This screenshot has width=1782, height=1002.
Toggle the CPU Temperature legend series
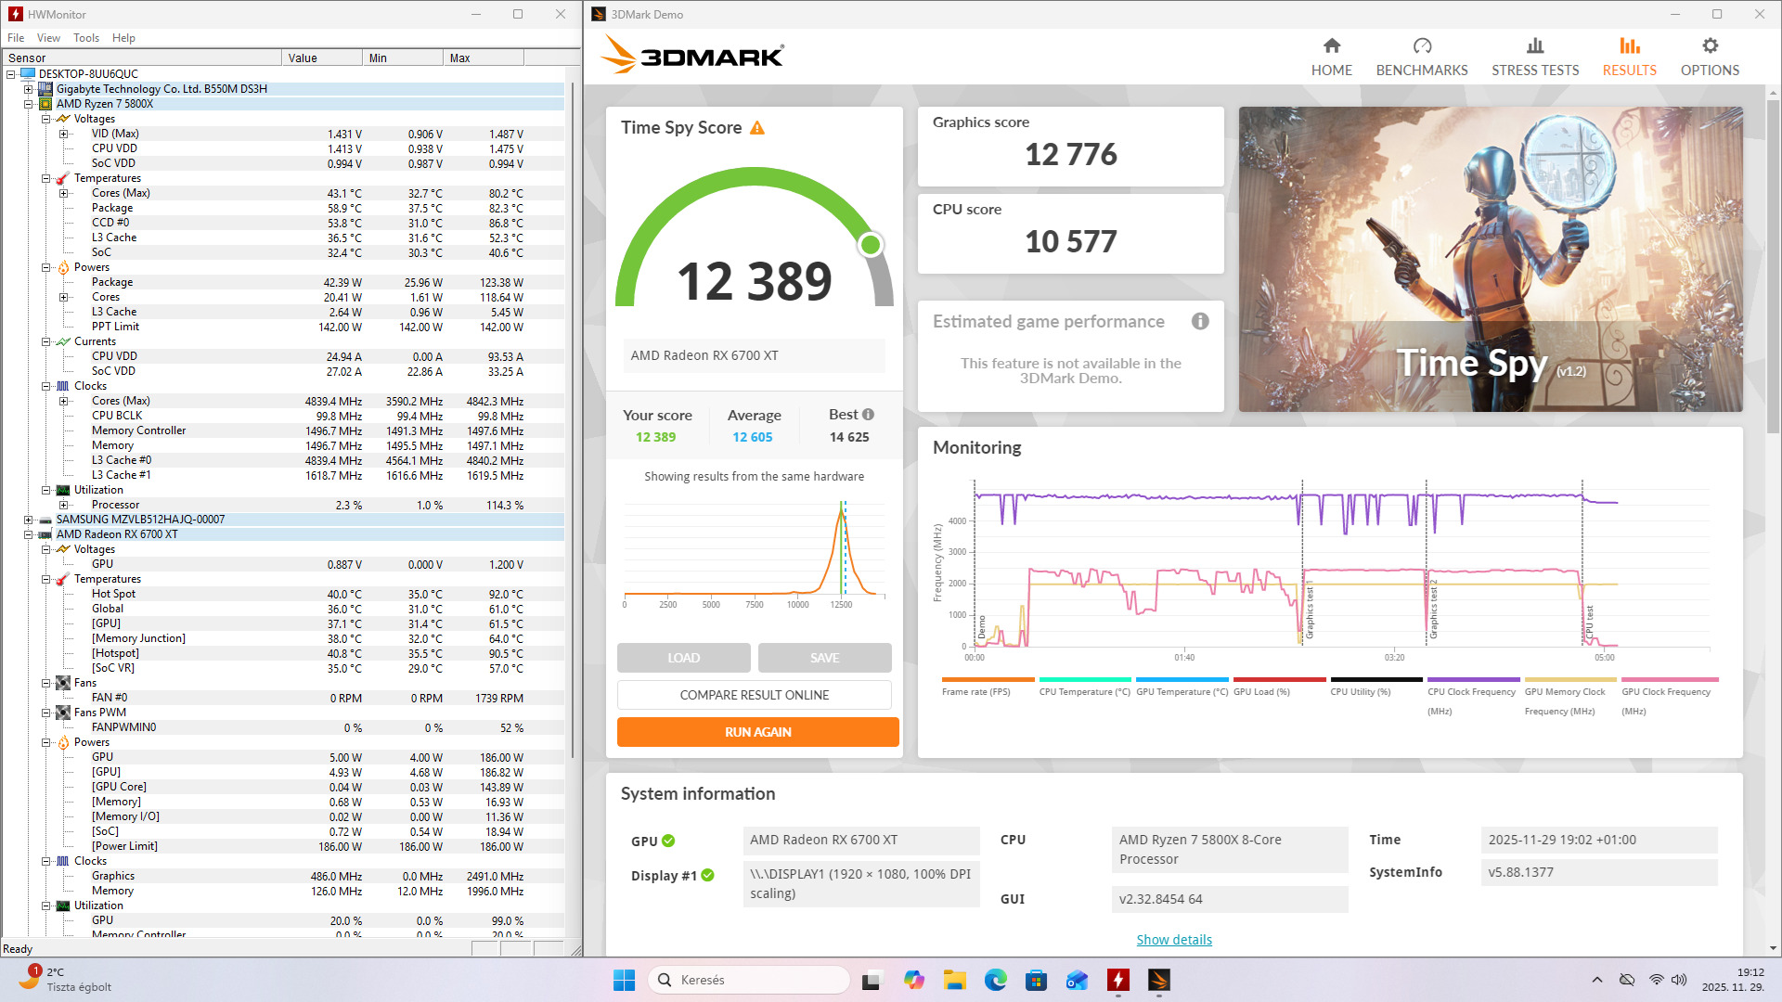tap(1084, 692)
